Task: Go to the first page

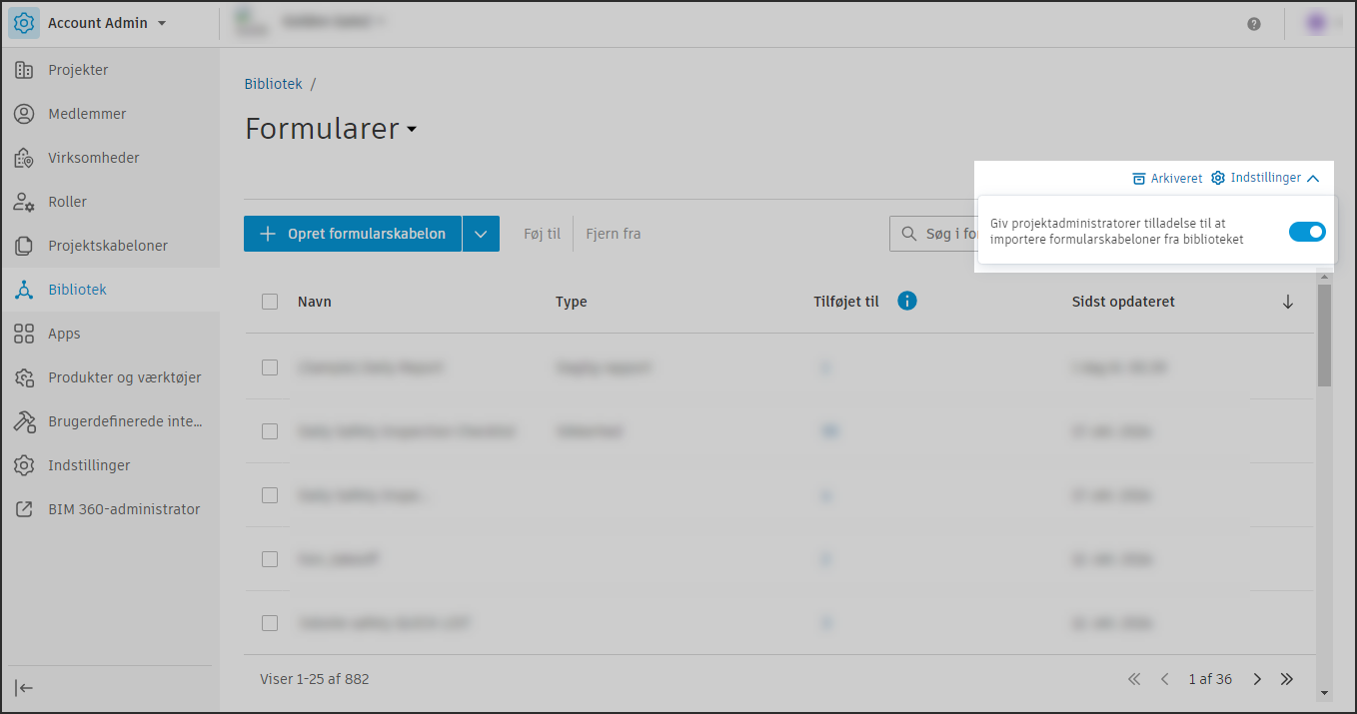Action: point(1134,679)
